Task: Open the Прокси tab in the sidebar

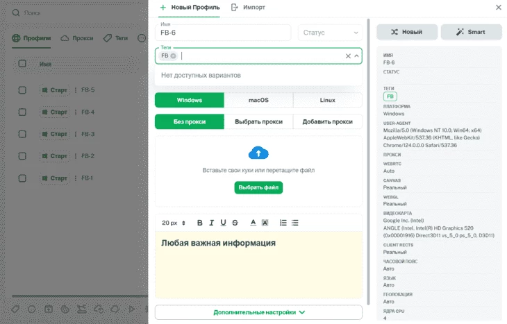Action: pos(77,38)
